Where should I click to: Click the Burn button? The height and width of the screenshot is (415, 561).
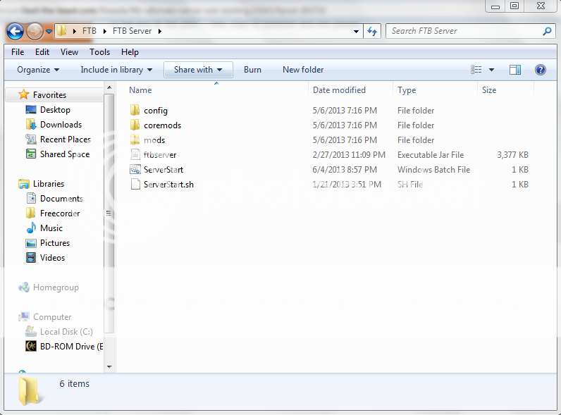(252, 70)
